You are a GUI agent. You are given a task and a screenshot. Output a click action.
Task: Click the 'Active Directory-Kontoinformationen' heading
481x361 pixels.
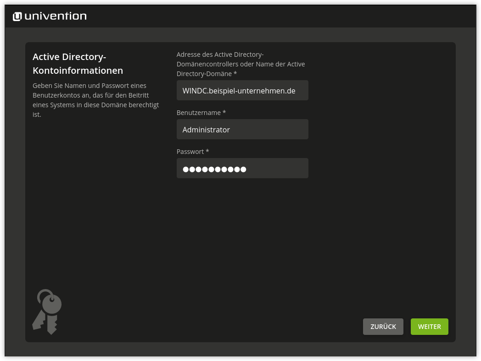pyautogui.click(x=78, y=64)
